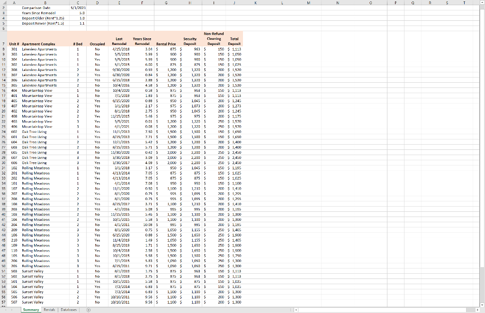Open the Databases sheet tab

coord(69,310)
